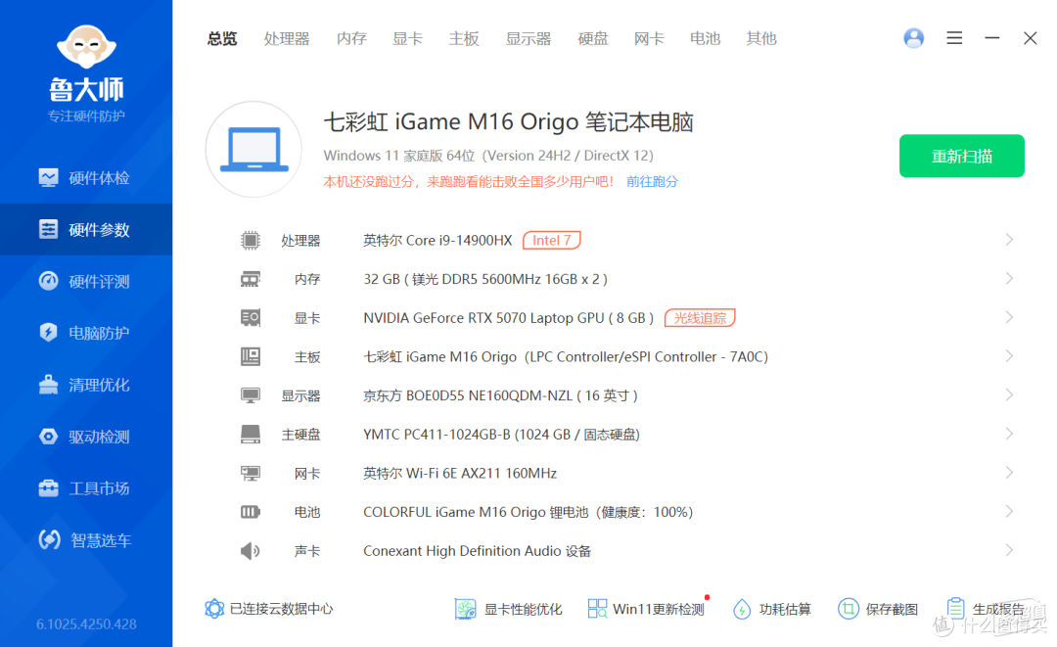Follow the 前往跑分 link
1057x647 pixels.
coord(652,181)
